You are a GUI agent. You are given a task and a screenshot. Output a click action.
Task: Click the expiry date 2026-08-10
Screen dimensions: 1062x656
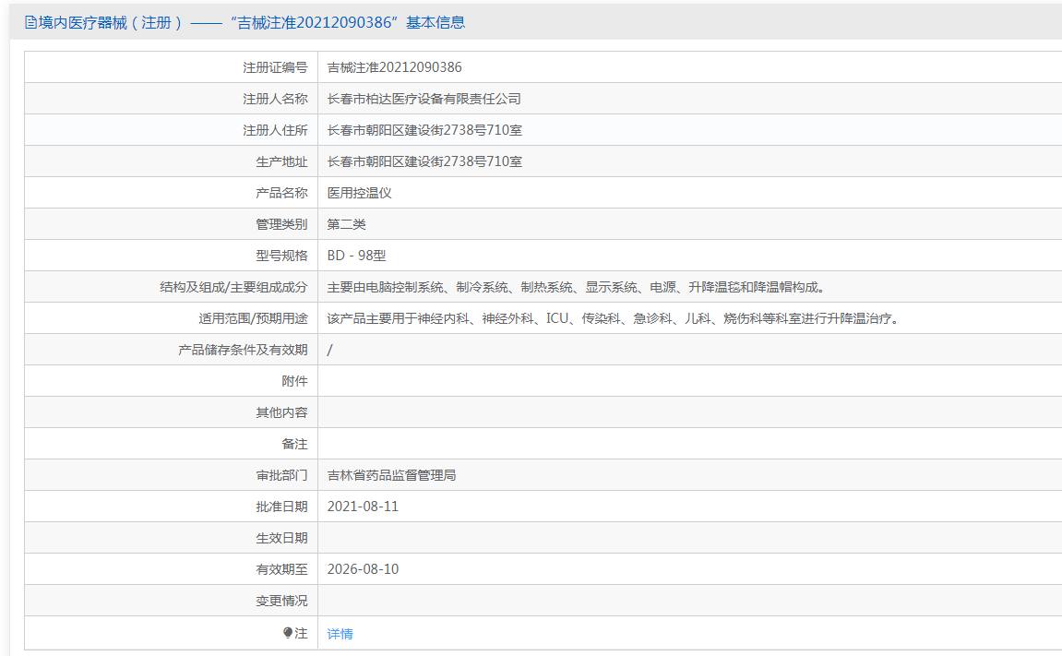363,569
